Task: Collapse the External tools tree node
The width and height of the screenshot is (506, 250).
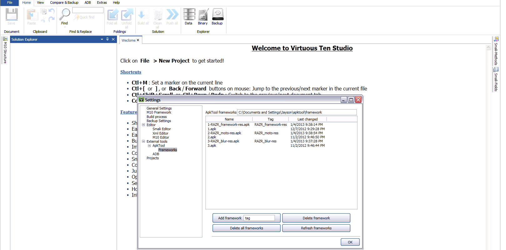Action: [x=144, y=141]
